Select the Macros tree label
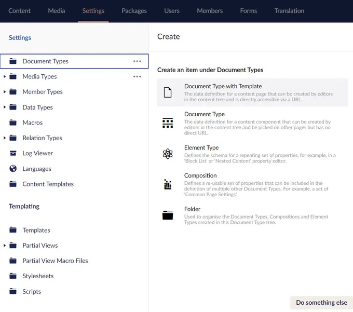This screenshot has height=312, width=353. [33, 123]
